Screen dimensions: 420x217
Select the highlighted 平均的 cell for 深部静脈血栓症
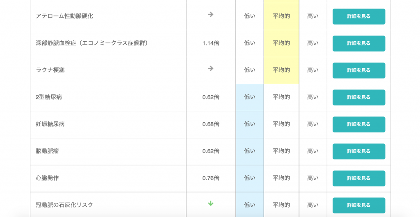pos(281,43)
